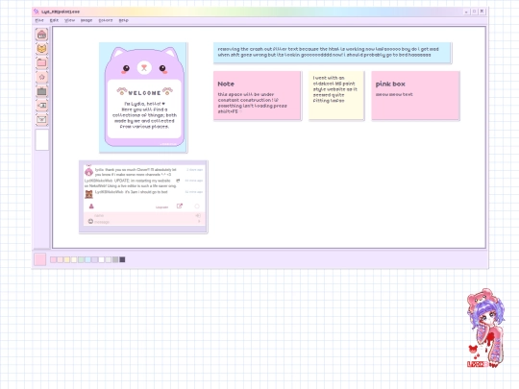The width and height of the screenshot is (519, 389).
Task: Open the Image menu
Action: tap(86, 20)
